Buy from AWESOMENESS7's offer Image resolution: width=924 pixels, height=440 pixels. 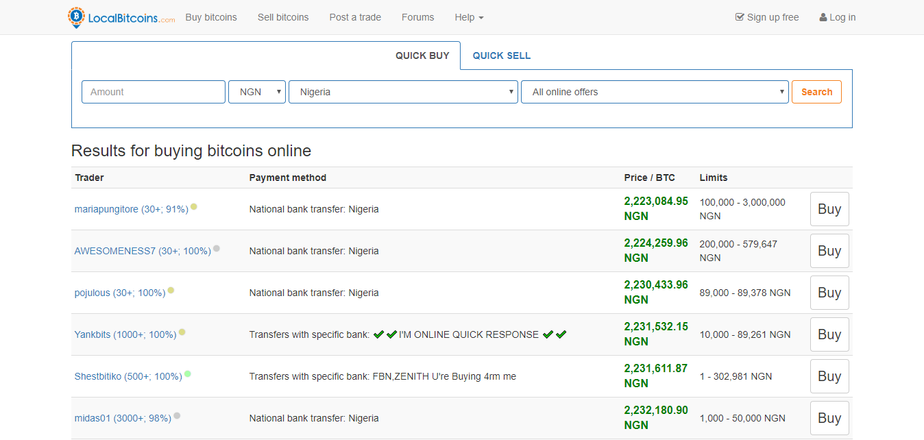tap(829, 251)
